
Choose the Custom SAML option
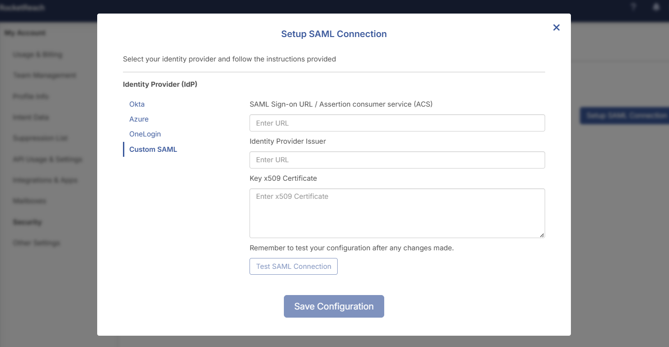click(x=153, y=149)
